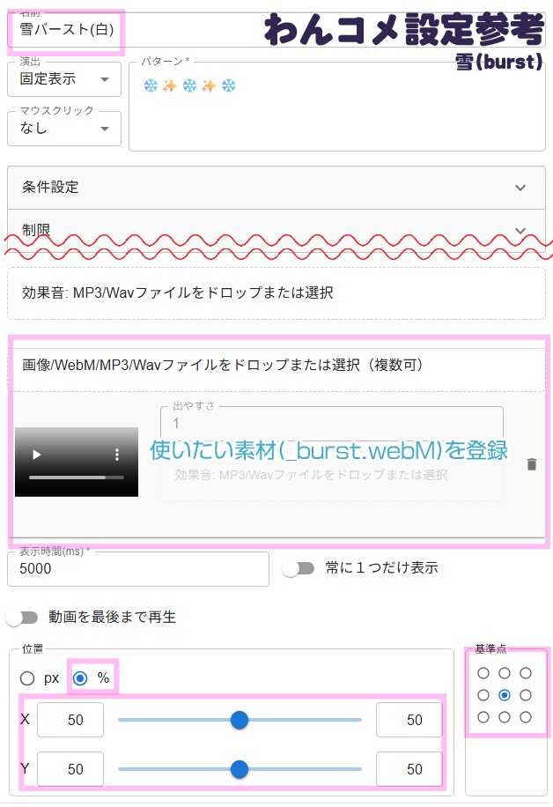
Task: Click the 効果音 MP3/Wav file drop zone
Action: [x=276, y=292]
